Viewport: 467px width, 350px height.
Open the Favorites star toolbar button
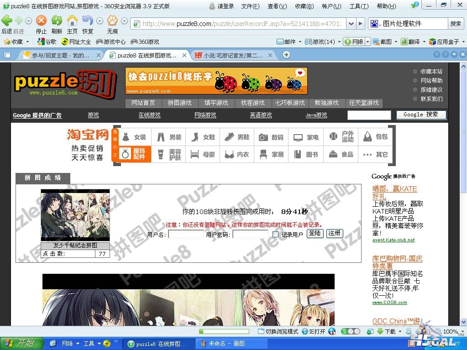point(13,42)
